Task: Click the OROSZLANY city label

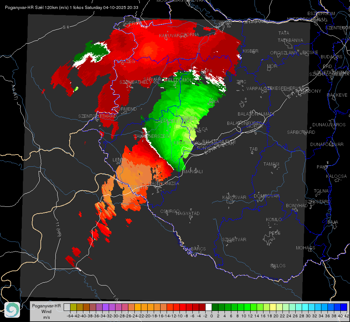Action: [x=284, y=53]
